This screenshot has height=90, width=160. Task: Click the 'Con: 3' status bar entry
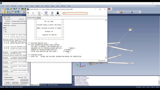point(148,87)
